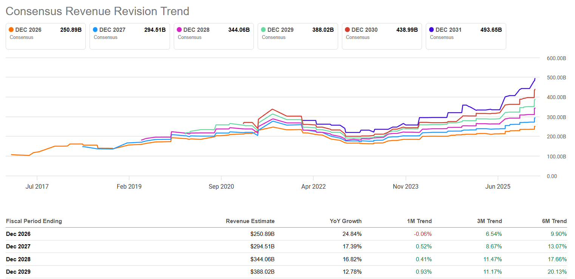Click the Sep 2020 x-axis label
This screenshot has width=575, height=279.
[221, 186]
